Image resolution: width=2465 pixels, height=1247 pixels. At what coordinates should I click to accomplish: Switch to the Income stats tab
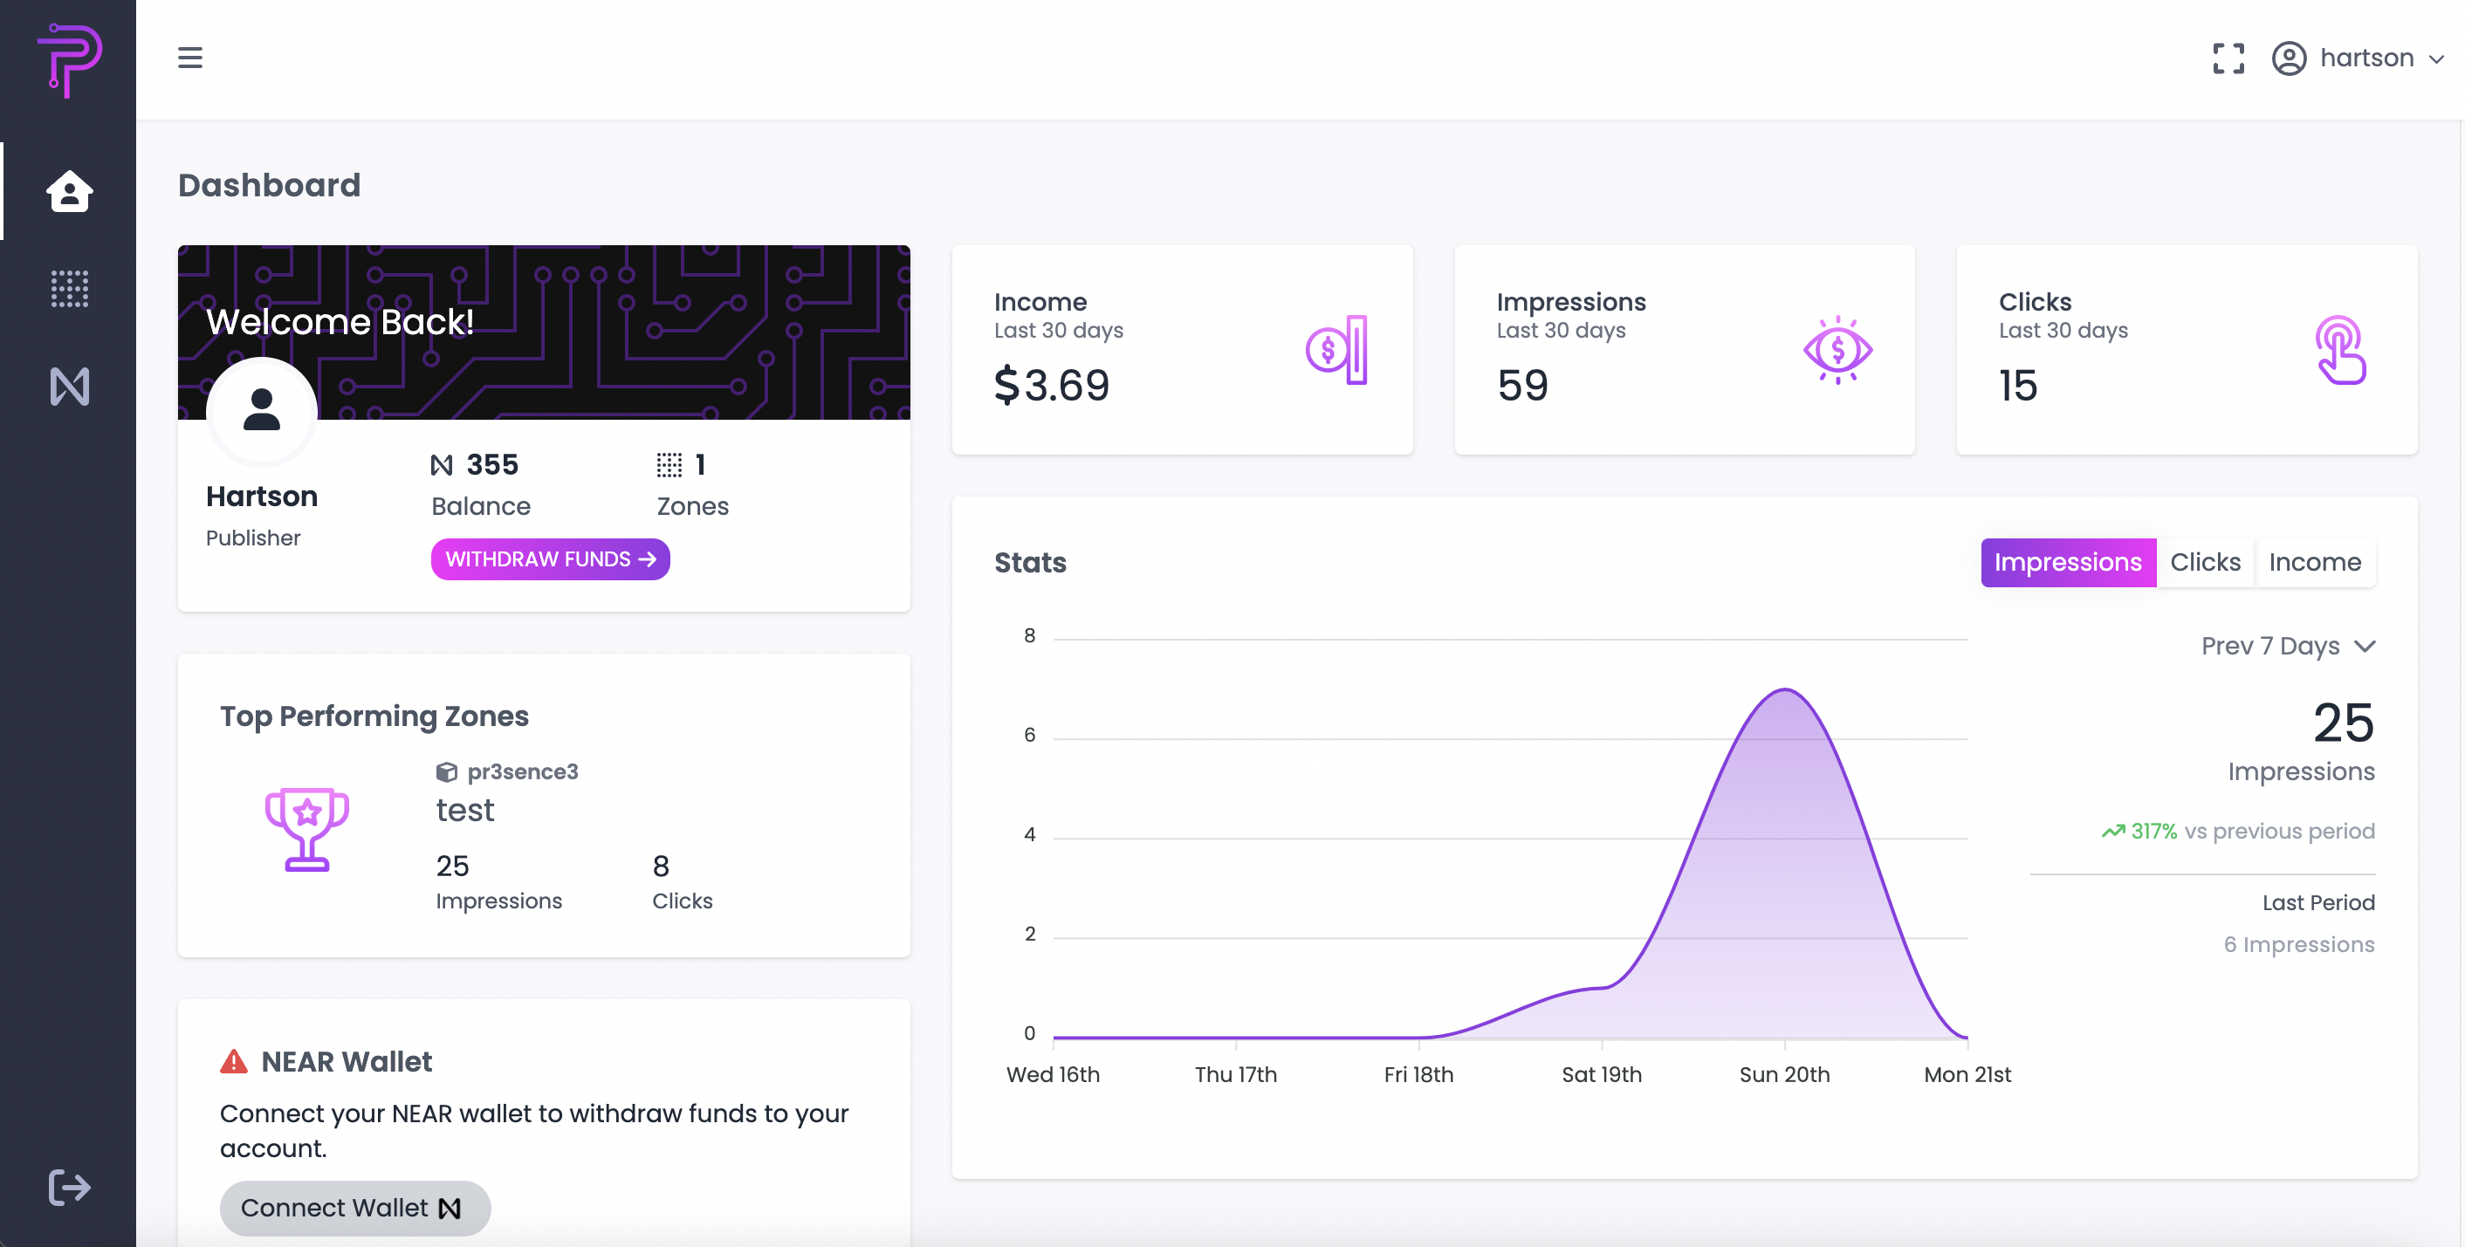(2314, 562)
